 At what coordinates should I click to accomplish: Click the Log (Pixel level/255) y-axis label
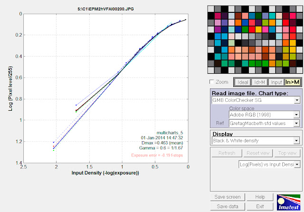(10, 88)
